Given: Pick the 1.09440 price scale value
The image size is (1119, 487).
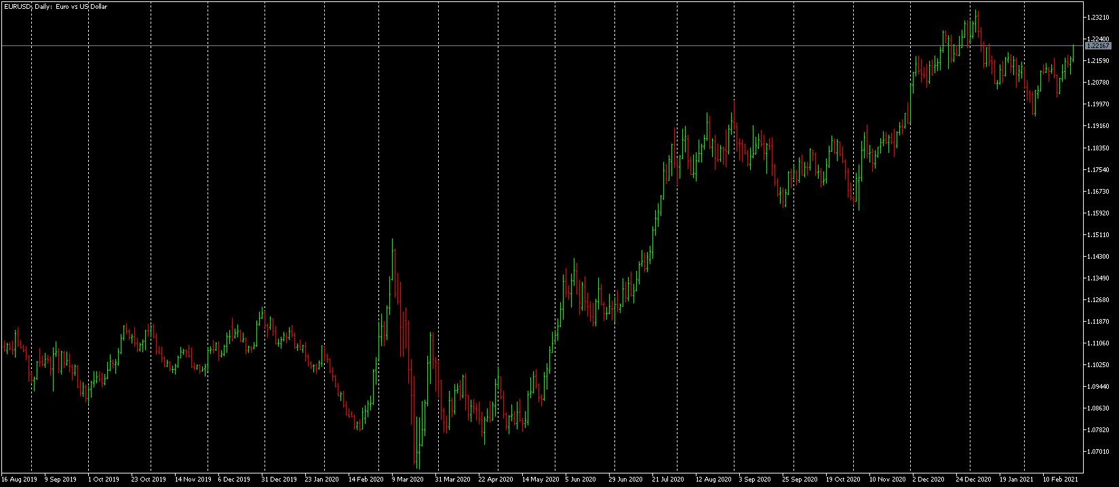Looking at the screenshot, I should tap(1097, 387).
